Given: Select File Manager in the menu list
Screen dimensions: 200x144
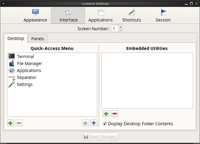Looking at the screenshot, I should pos(52,64).
